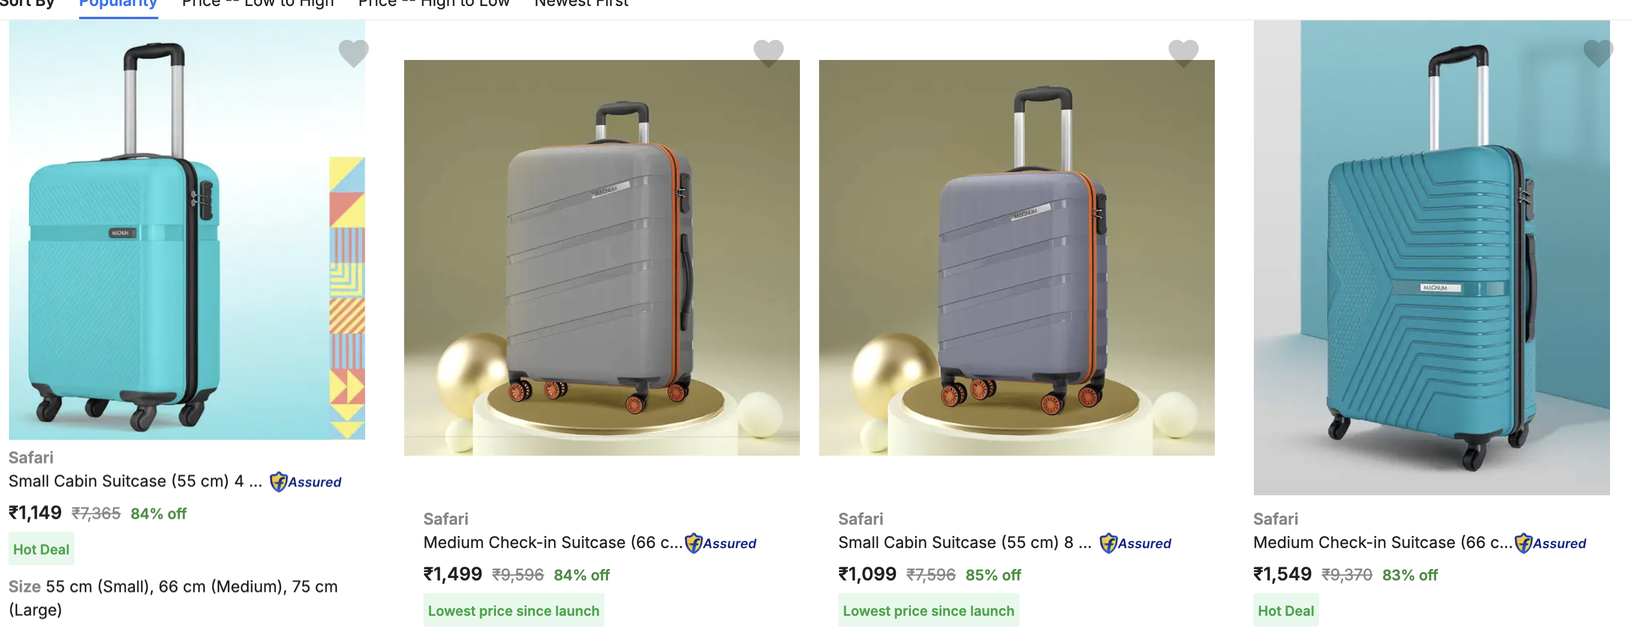The image size is (1631, 632).
Task: Add the teal ₹1,549 suitcase to wishlist
Action: pyautogui.click(x=1597, y=53)
